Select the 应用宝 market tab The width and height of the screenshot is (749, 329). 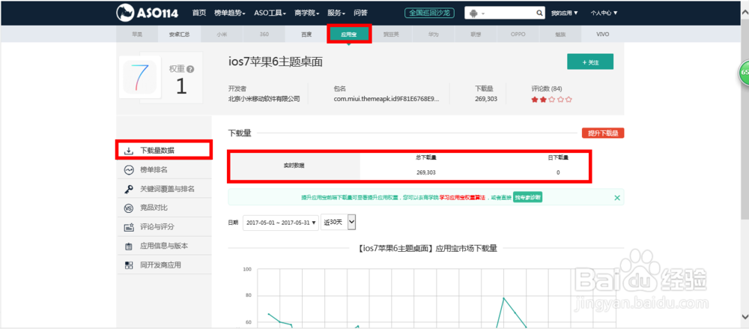click(x=349, y=34)
